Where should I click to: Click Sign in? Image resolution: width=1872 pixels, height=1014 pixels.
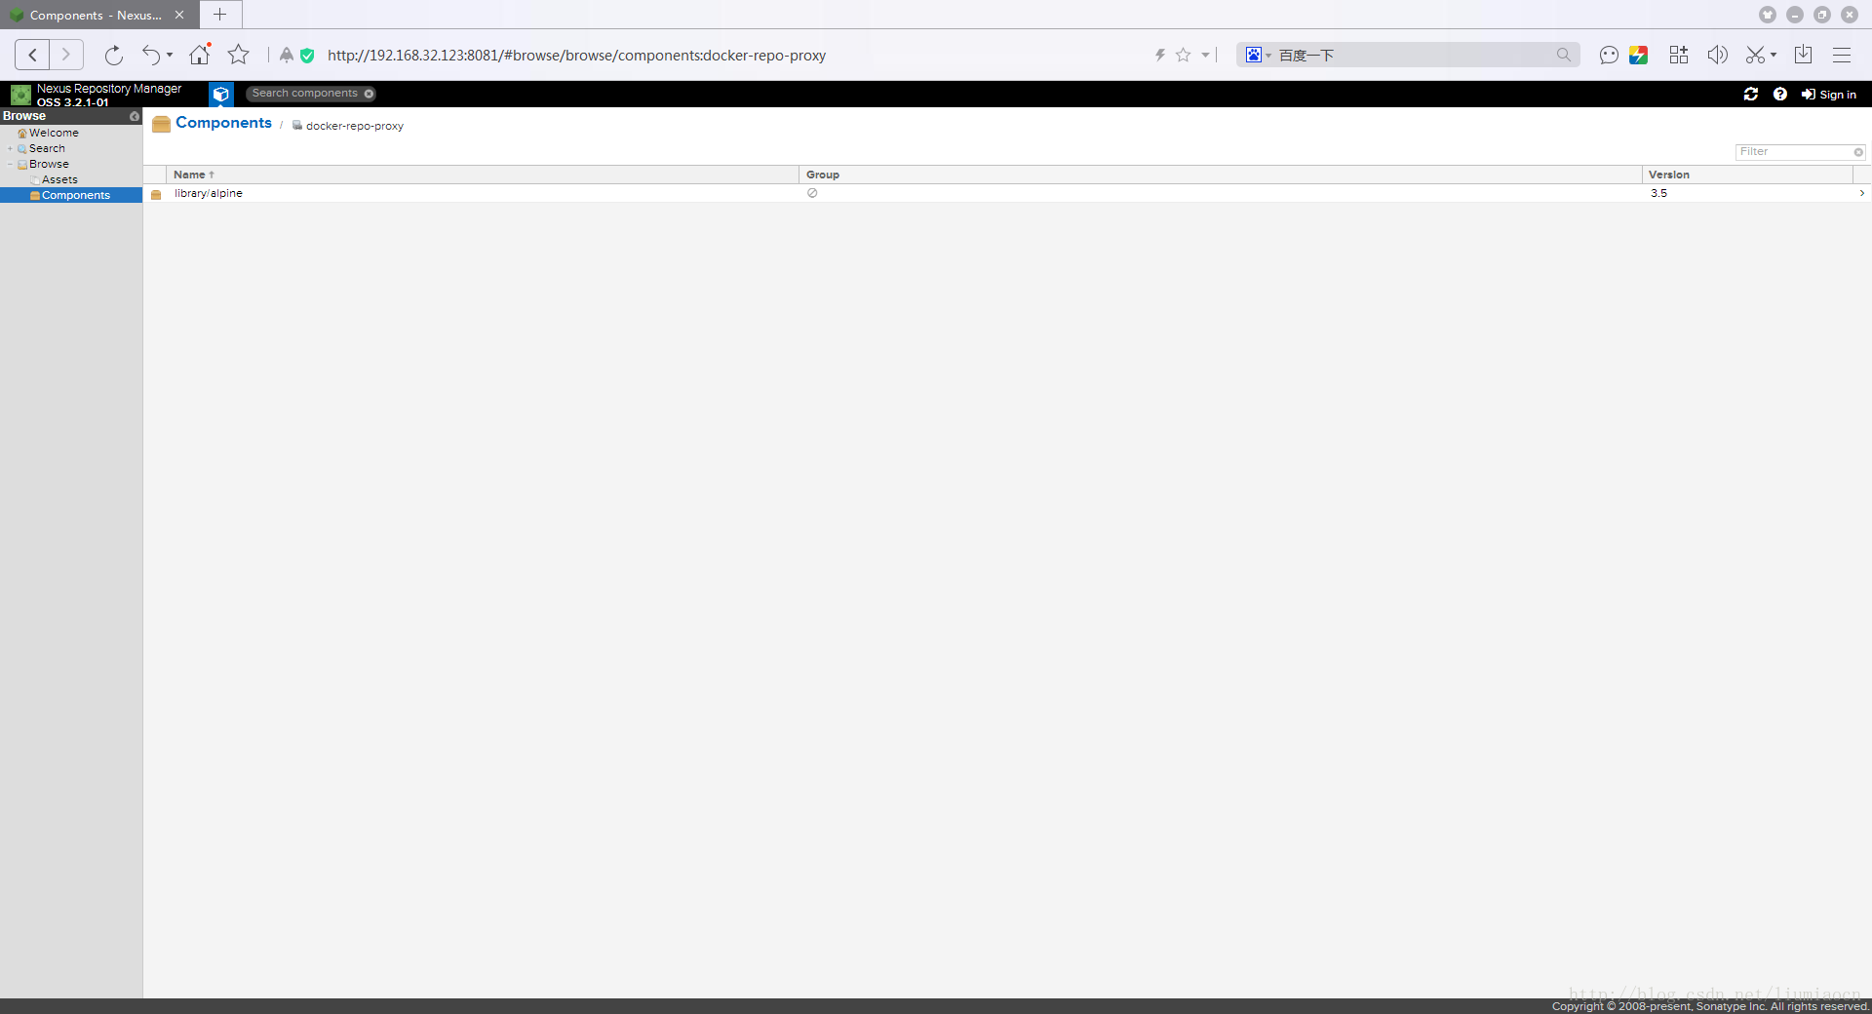point(1829,95)
